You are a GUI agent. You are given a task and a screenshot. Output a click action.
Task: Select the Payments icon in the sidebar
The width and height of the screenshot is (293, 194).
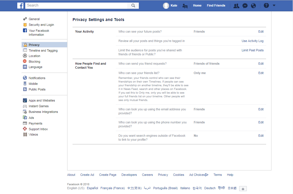25,123
